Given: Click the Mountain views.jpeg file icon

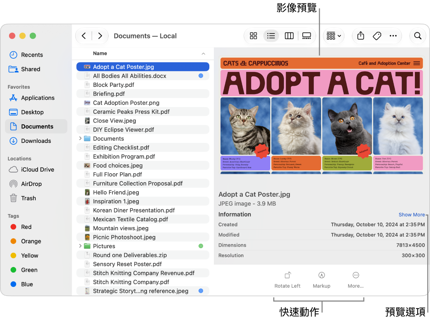Looking at the screenshot, I should pyautogui.click(x=87, y=228).
